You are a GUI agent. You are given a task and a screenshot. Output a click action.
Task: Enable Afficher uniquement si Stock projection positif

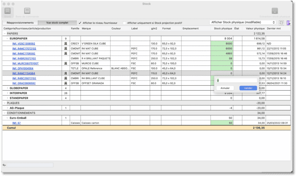pos(125,23)
